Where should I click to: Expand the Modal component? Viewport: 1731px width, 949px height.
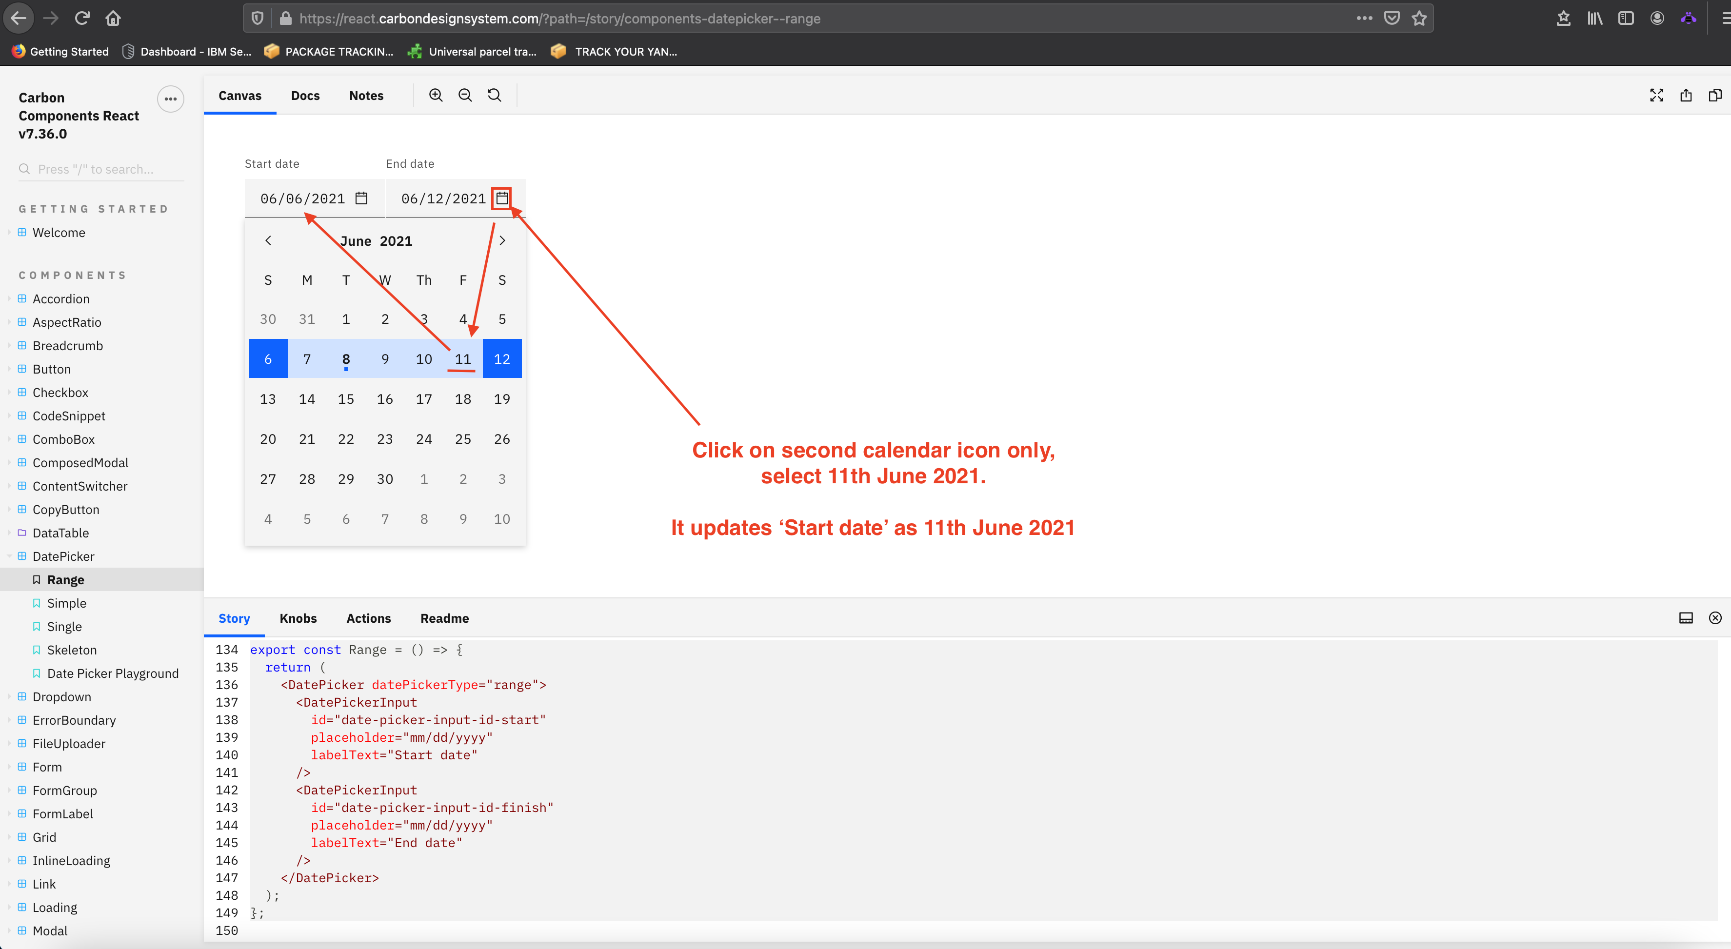click(x=50, y=931)
